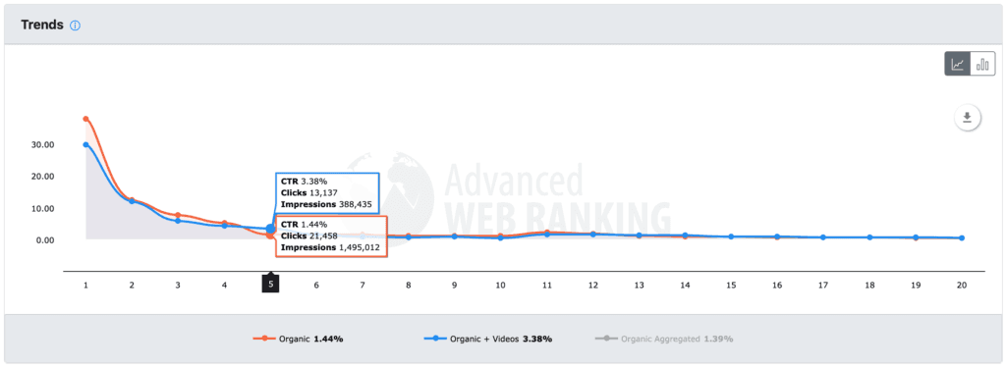Enable the Organic Aggregated legend series
Viewport: 1006px width, 368px height.
(x=663, y=339)
